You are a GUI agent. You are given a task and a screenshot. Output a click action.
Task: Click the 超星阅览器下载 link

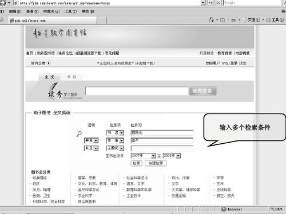pos(89,53)
